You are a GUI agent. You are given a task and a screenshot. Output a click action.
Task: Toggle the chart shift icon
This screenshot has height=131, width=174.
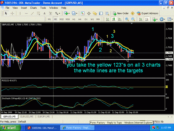(147, 19)
